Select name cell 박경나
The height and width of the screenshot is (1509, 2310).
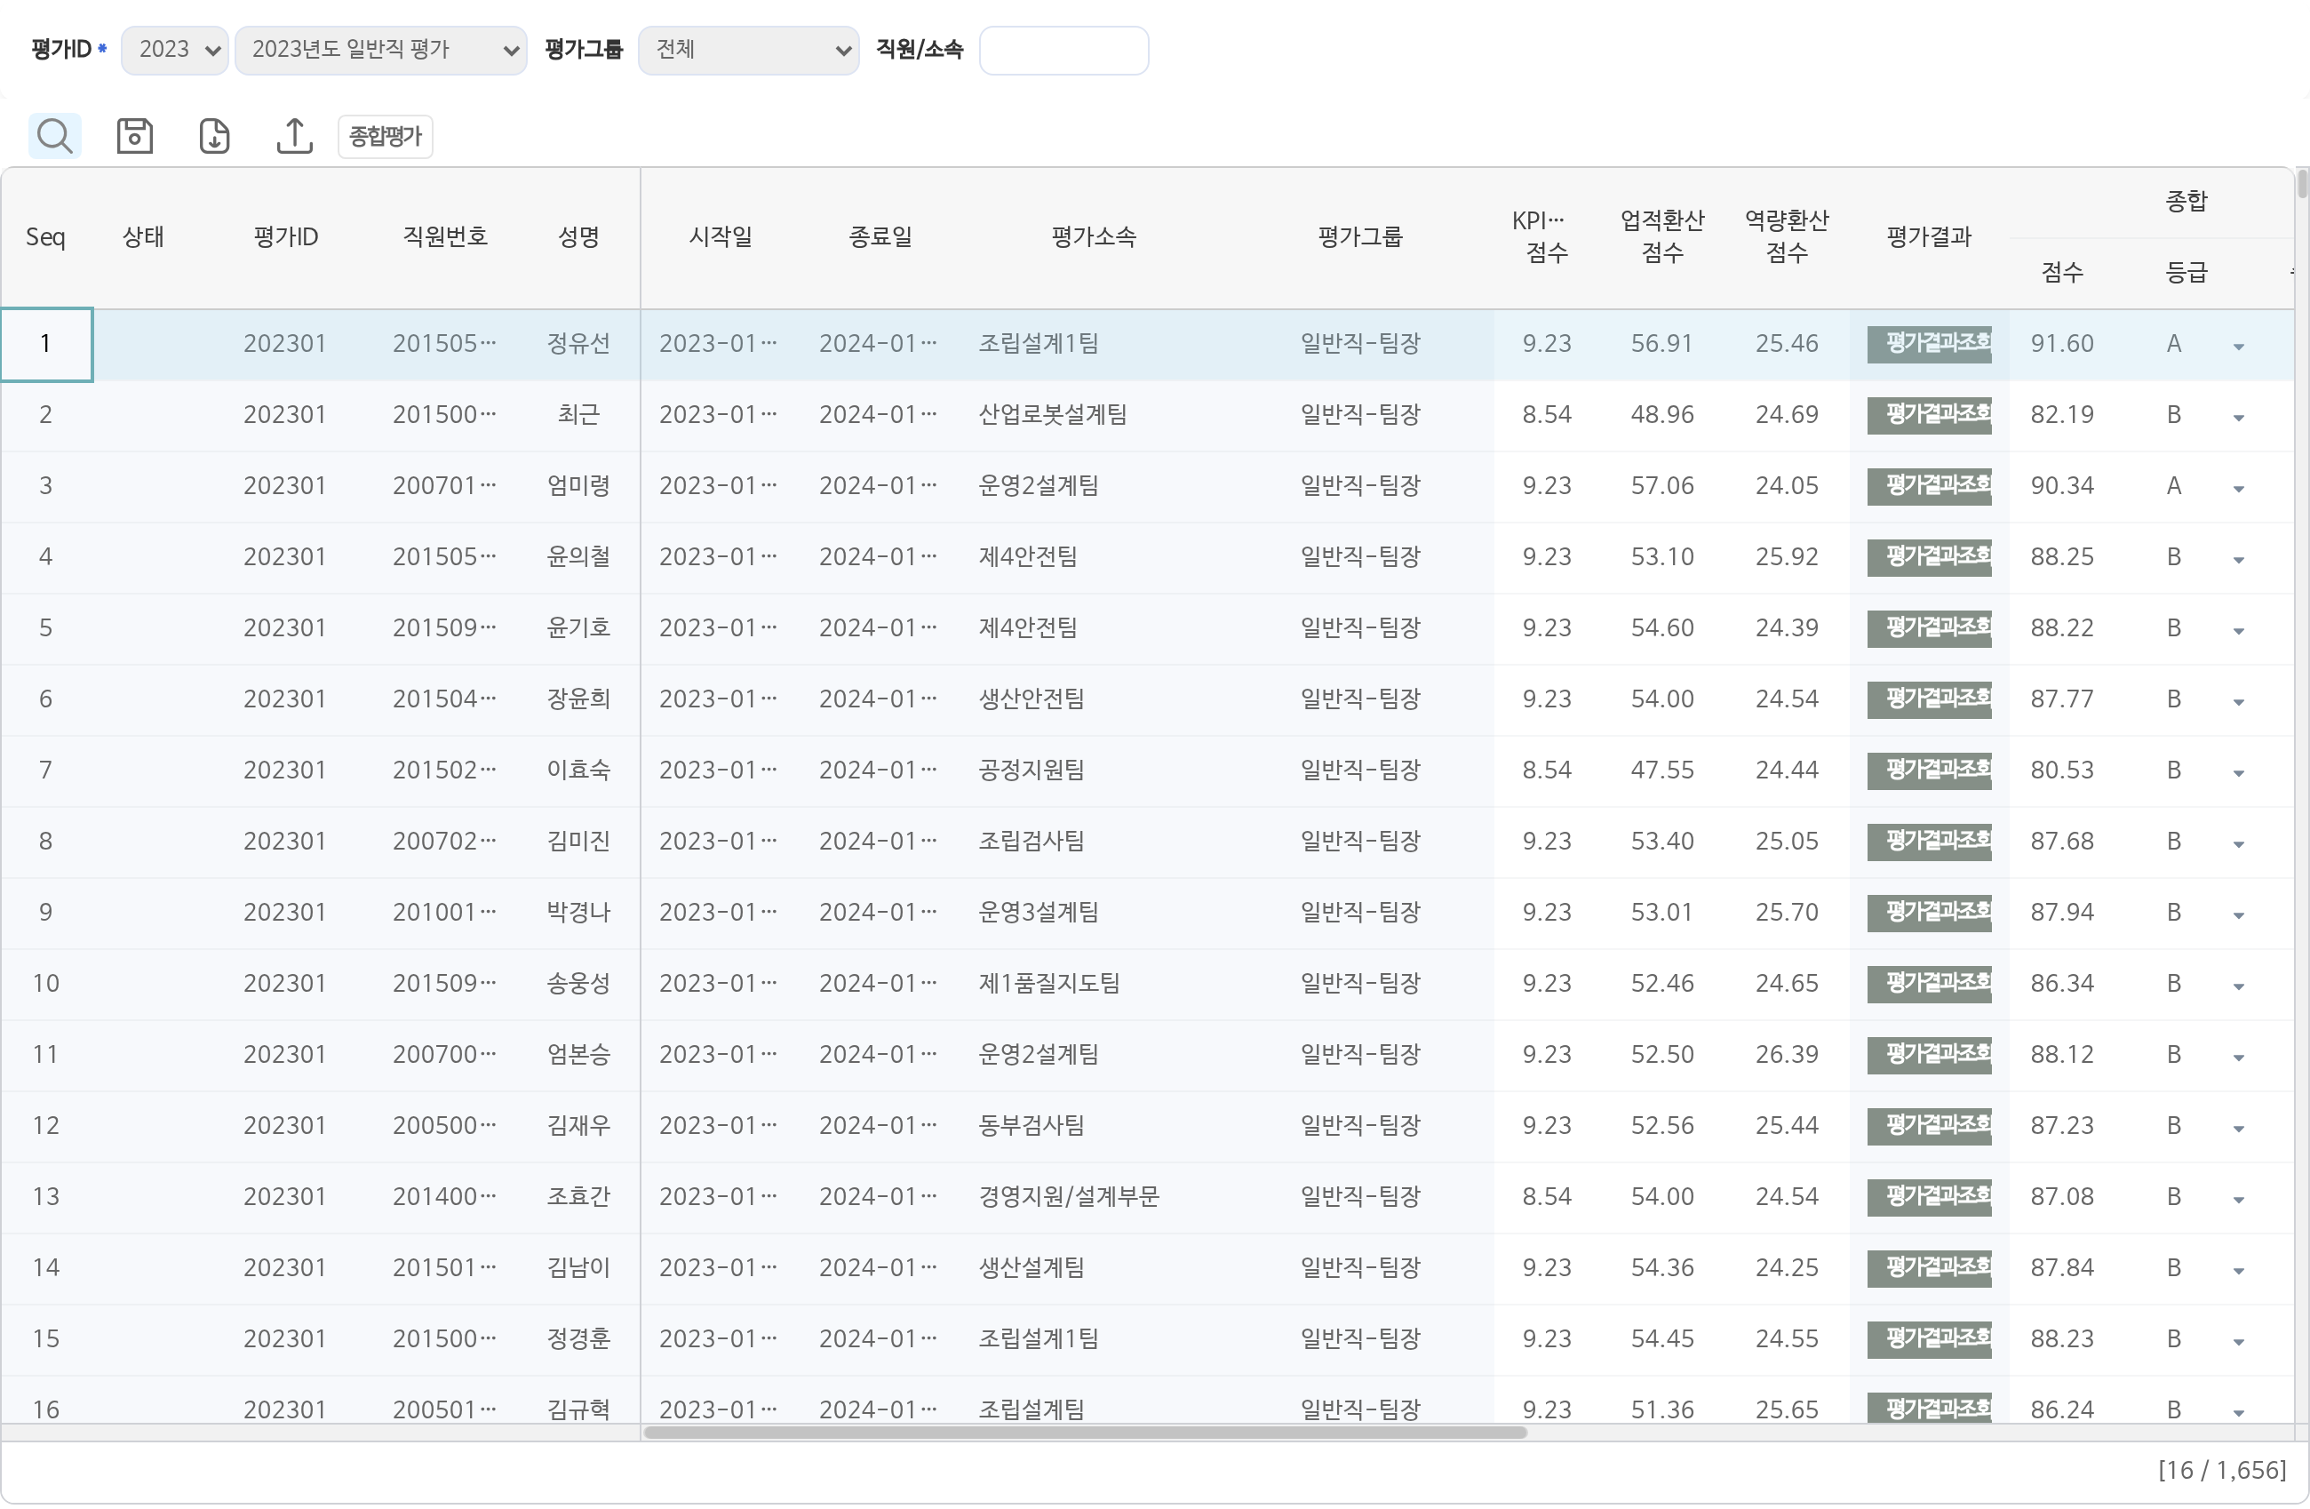tap(578, 912)
